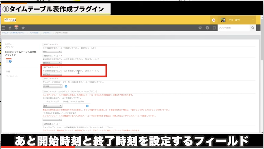Expand the category field (選択) dropdown

52,106
